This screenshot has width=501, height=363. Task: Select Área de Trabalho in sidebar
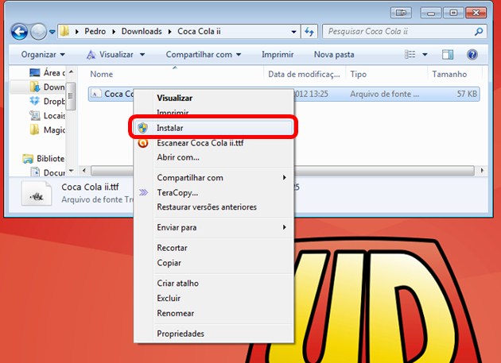pos(47,73)
